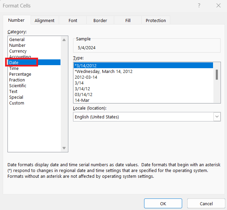Select Number in the Category list

(x=34, y=45)
